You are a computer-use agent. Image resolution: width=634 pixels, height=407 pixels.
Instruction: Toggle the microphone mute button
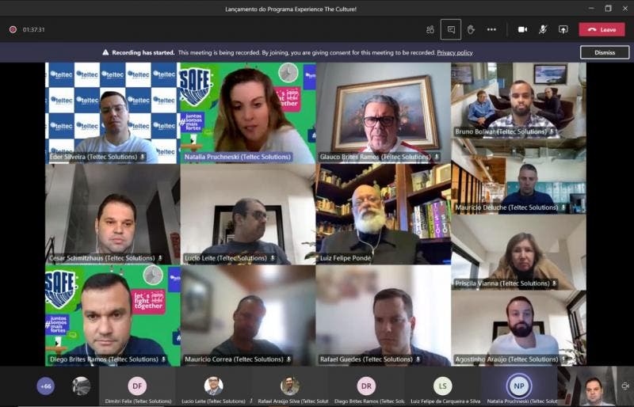coord(543,29)
